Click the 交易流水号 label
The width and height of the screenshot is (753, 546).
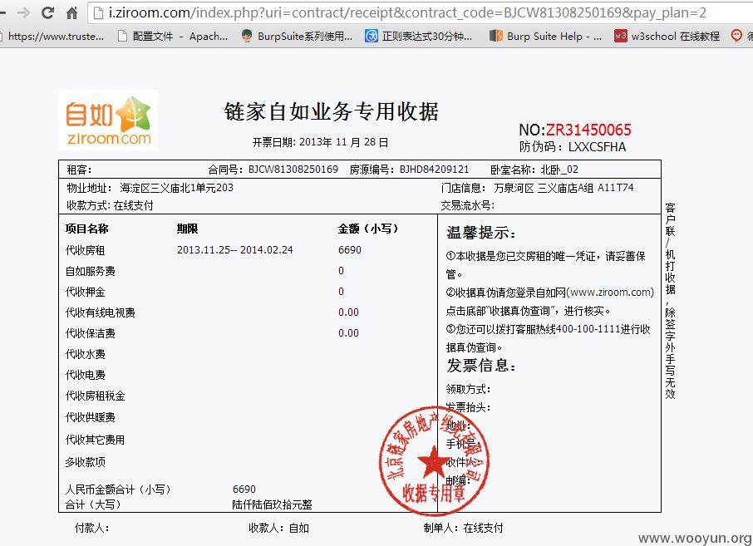(x=467, y=205)
